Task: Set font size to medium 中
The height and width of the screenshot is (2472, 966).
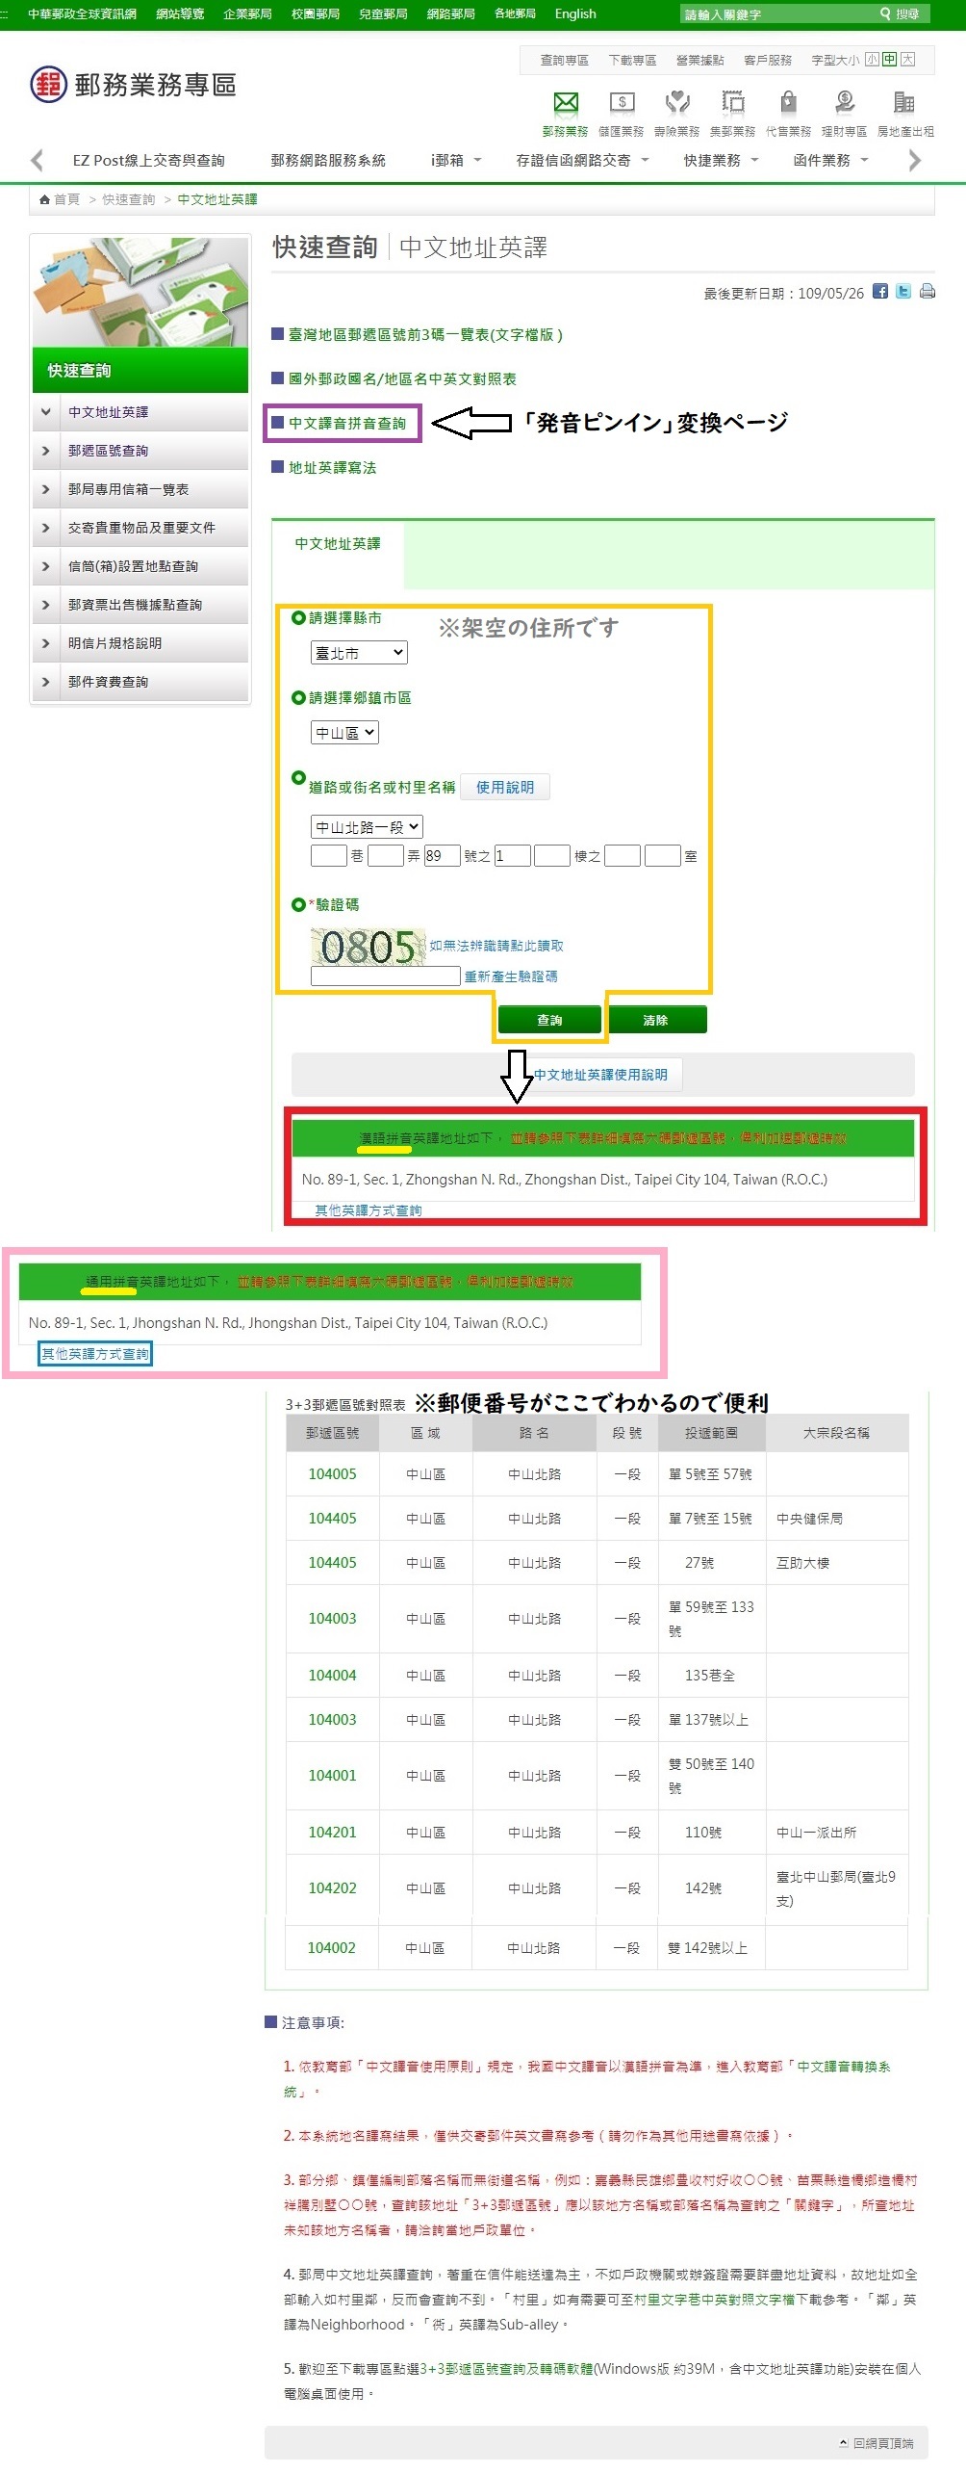Action: coord(890,60)
